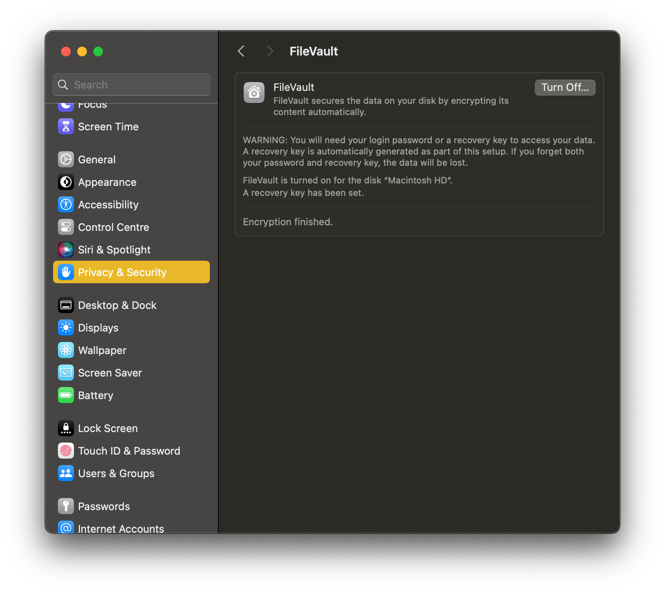Click into the Search field
Screen dimensions: 665x593
(x=131, y=84)
